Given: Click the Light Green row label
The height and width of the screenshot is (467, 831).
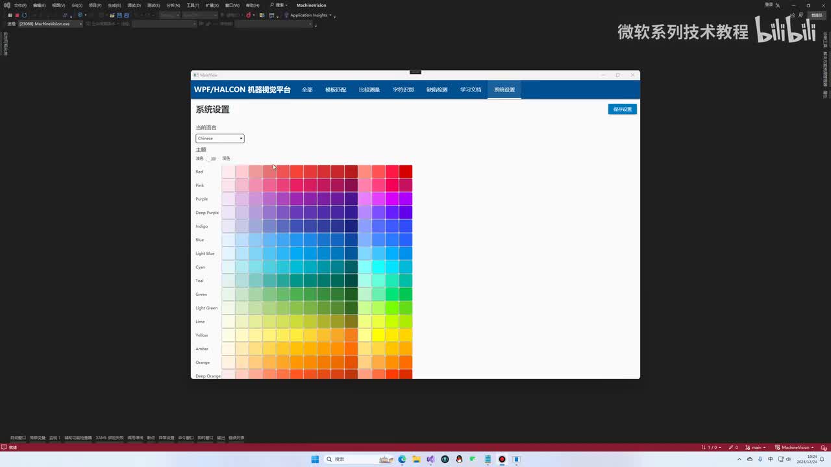Looking at the screenshot, I should pyautogui.click(x=206, y=308).
